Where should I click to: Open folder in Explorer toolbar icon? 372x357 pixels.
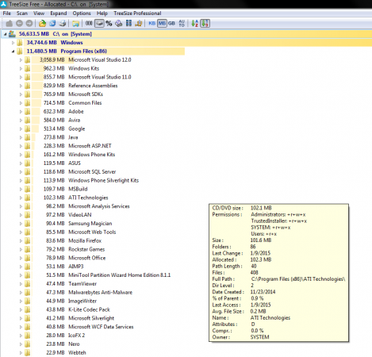click(76, 24)
